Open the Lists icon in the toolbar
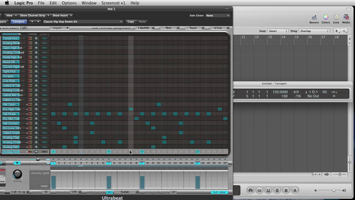This screenshot has width=355, height=200. tap(336, 19)
